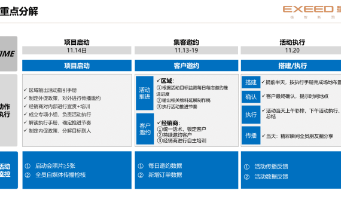Click the 客户邀约 side label block
Screen dimensions: 341x215
pos(145,129)
